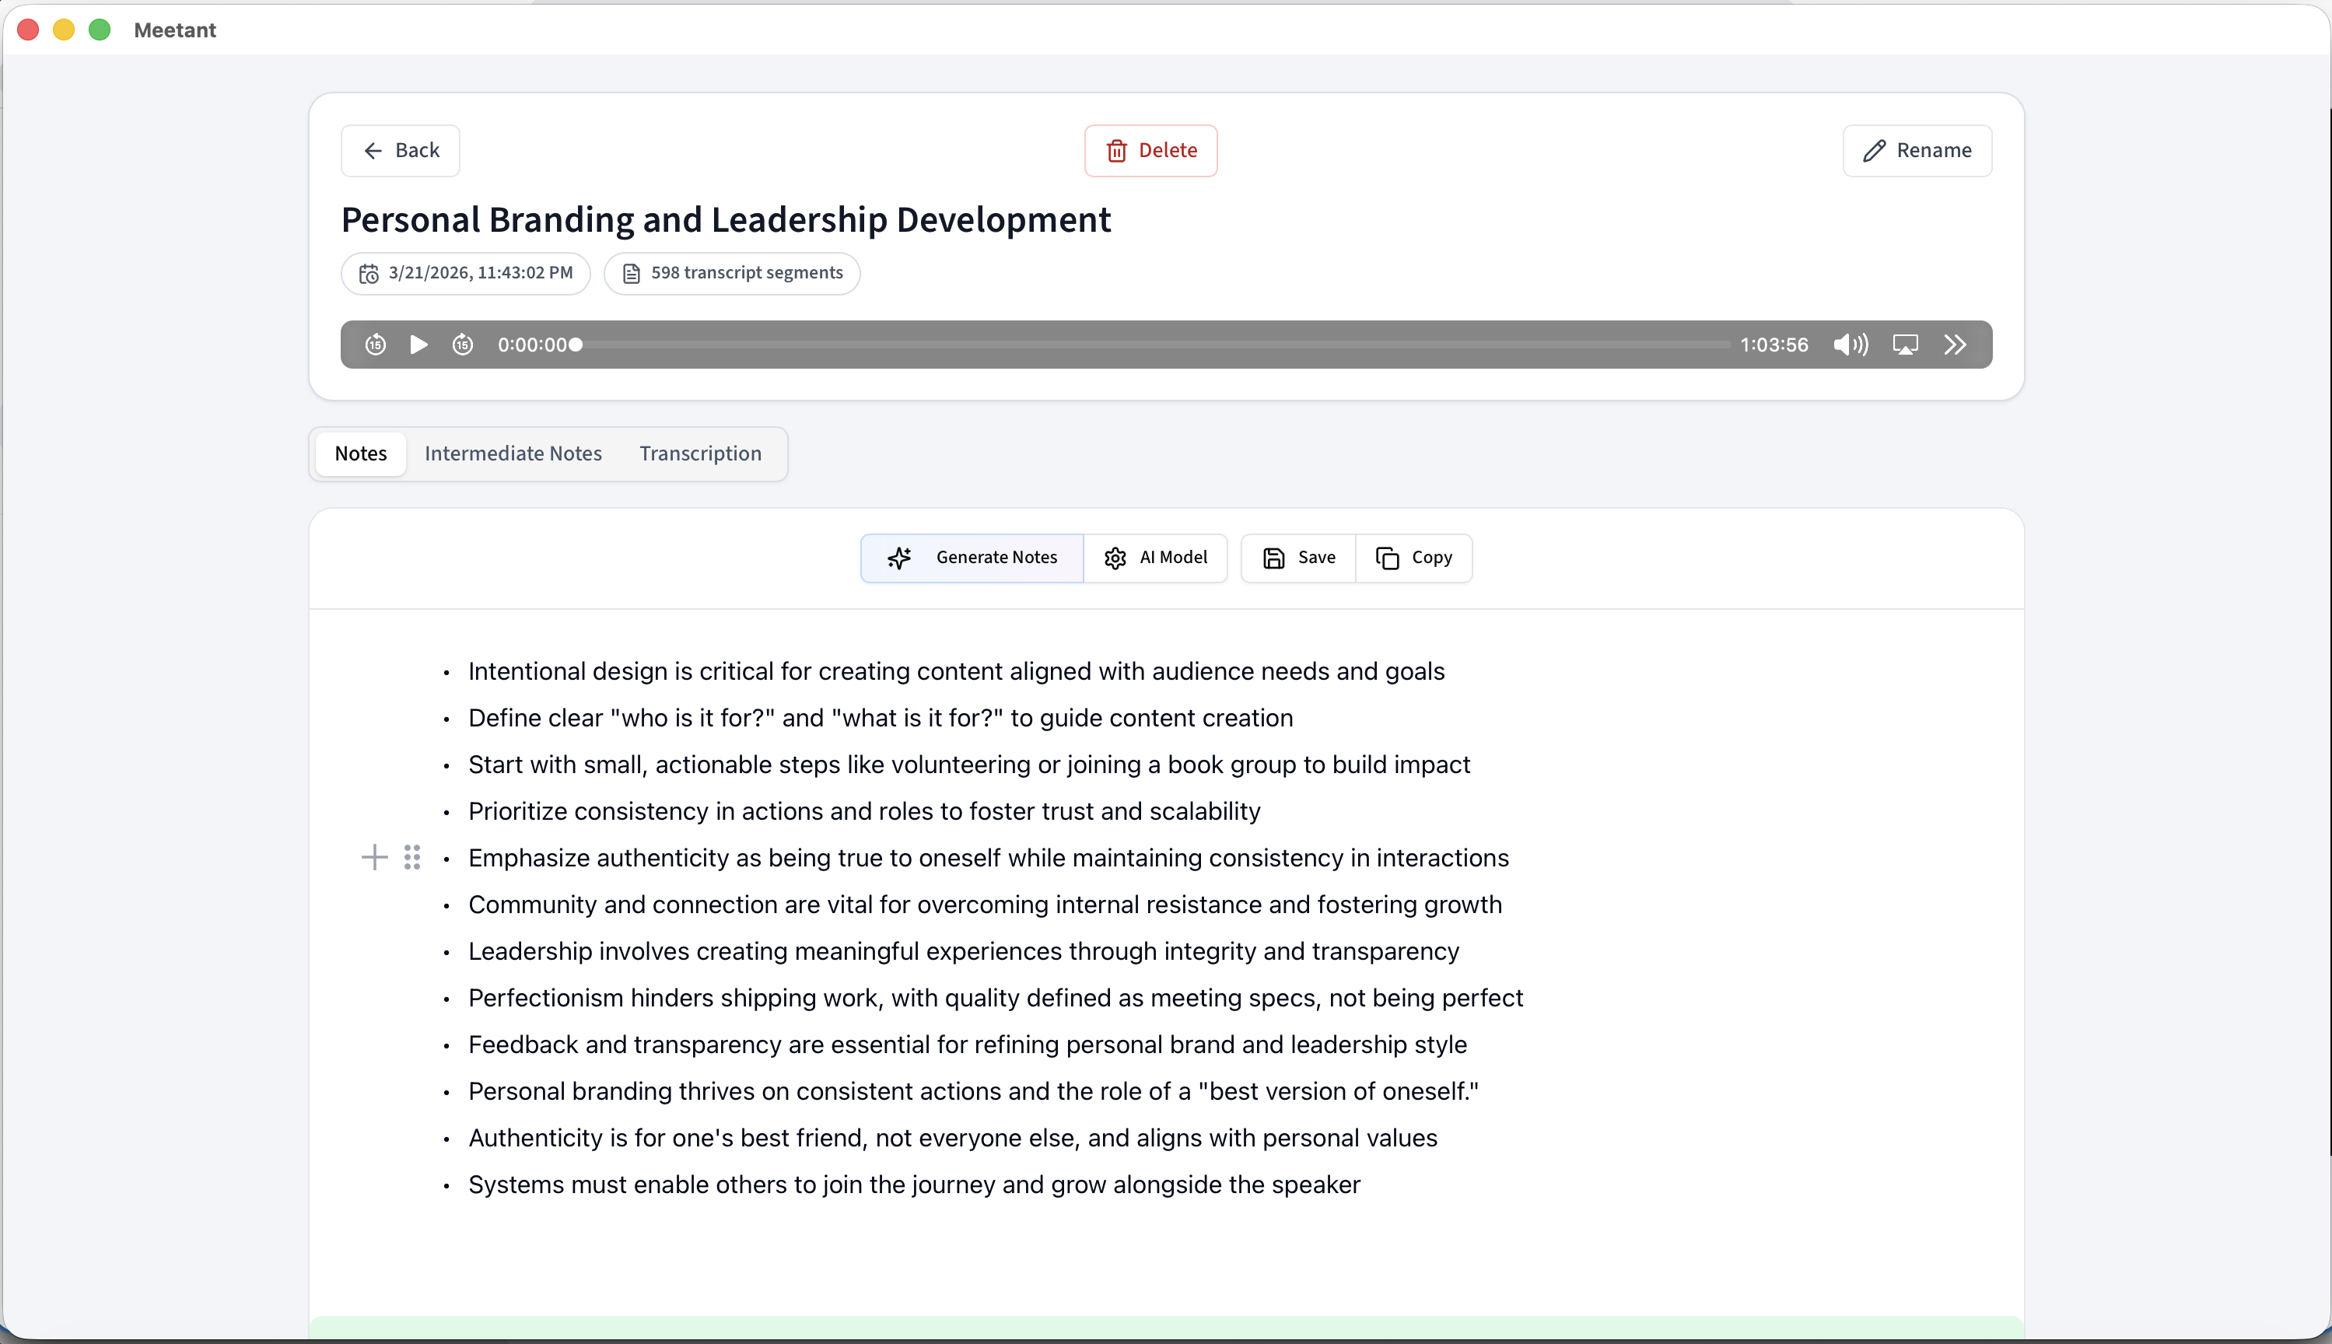Go Back to the meeting list
Viewport: 2332px width, 1344px height.
[400, 150]
